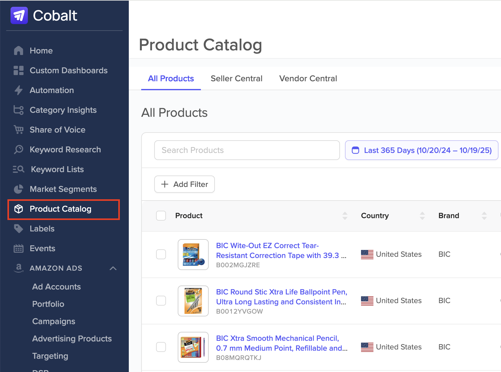Click the Add Filter button

185,184
